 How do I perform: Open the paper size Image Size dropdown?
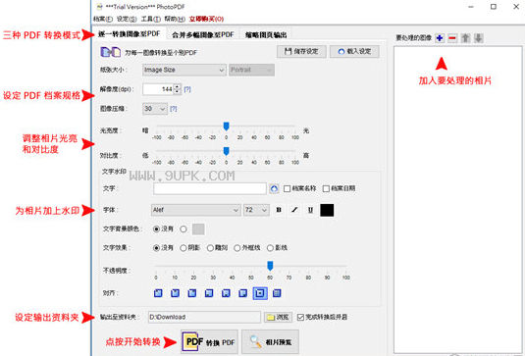184,70
